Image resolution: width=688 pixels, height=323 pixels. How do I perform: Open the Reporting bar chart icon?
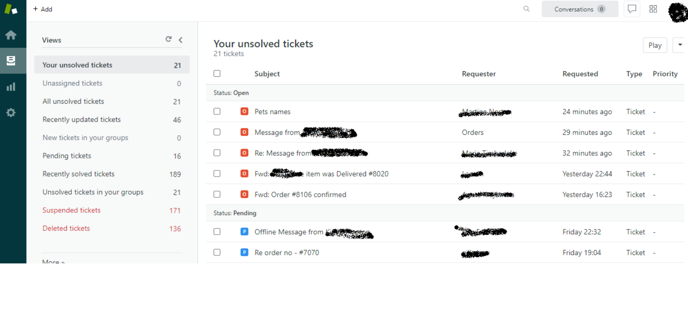click(x=11, y=87)
